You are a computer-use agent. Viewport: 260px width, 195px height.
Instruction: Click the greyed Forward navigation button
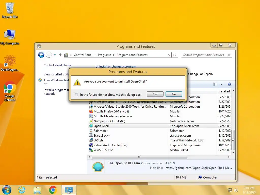coord(49,55)
